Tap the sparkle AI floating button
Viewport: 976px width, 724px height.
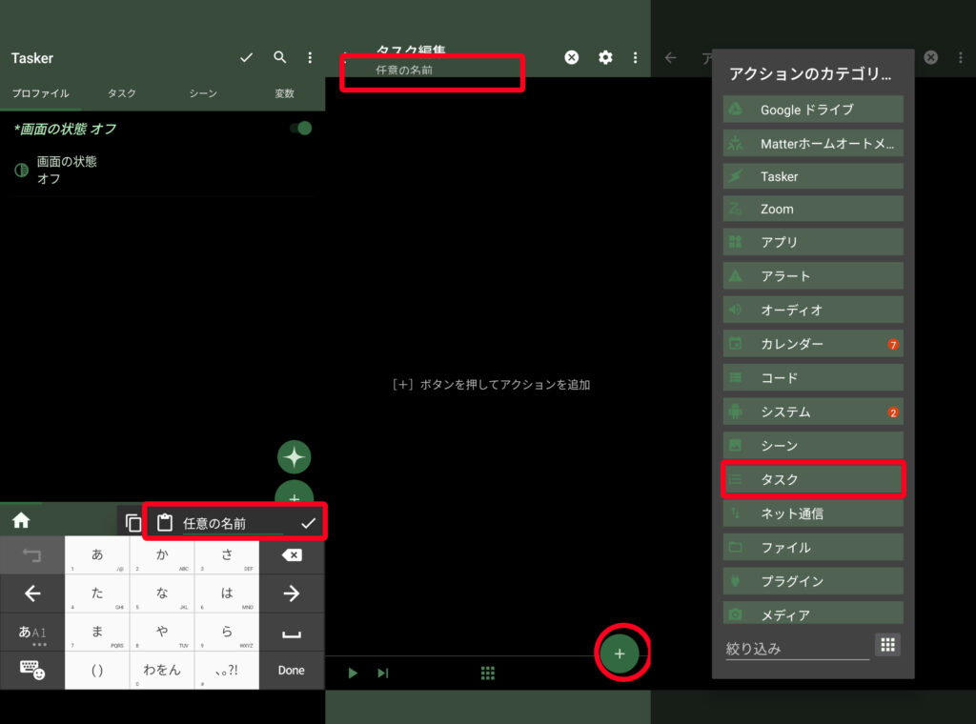295,457
